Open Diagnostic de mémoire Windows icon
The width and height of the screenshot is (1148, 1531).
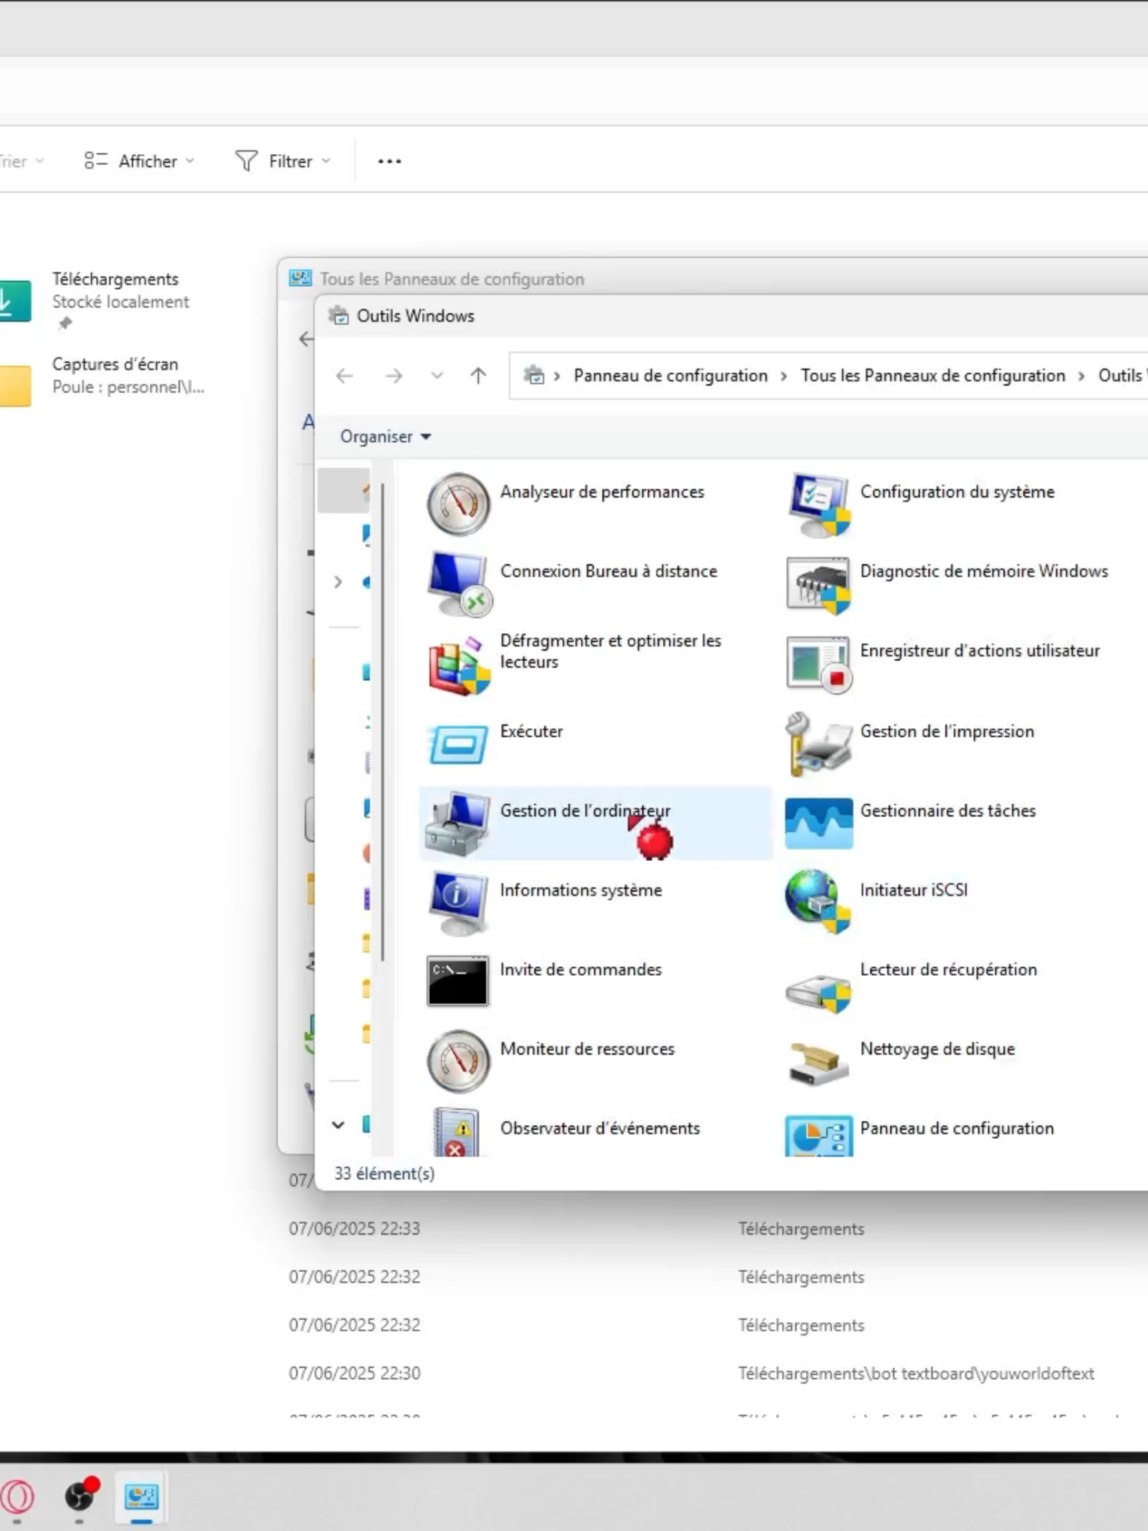pyautogui.click(x=818, y=585)
